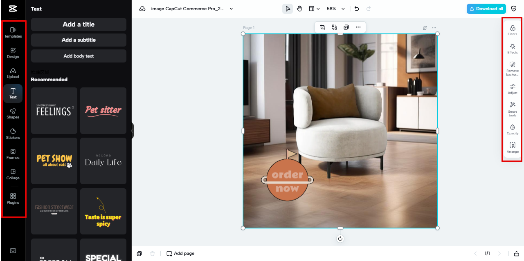Click the Add page button

(x=180, y=254)
